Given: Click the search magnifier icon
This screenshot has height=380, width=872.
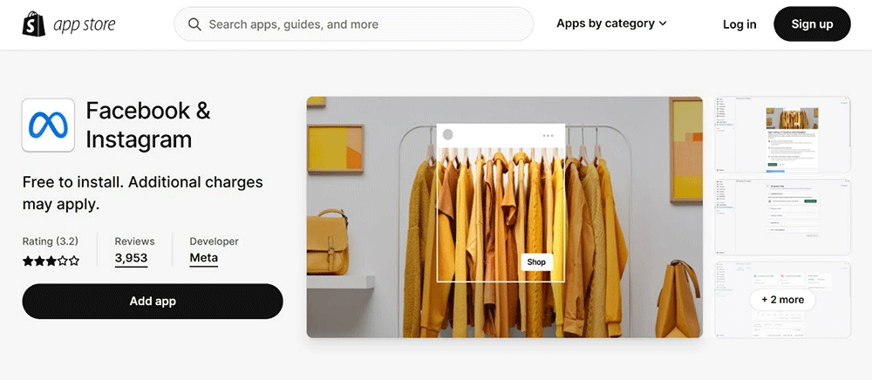Looking at the screenshot, I should (194, 24).
